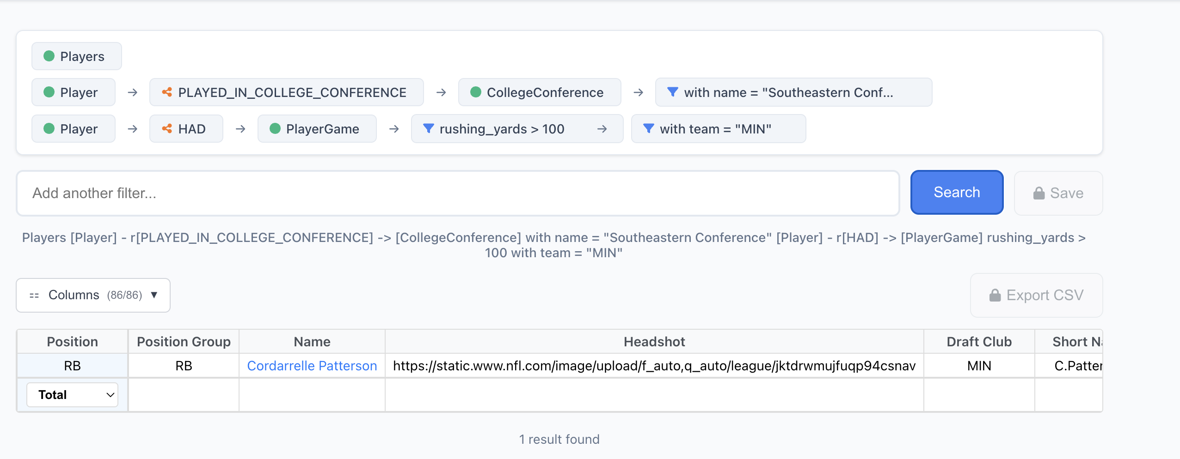Click the green dot on CollegeConference chip
Viewport: 1180px width, 459px height.
coord(475,92)
